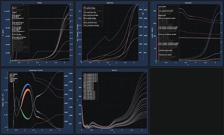
Task: Toggle lox_stator_exhaust:mach in Branches legend
Action: point(168,45)
